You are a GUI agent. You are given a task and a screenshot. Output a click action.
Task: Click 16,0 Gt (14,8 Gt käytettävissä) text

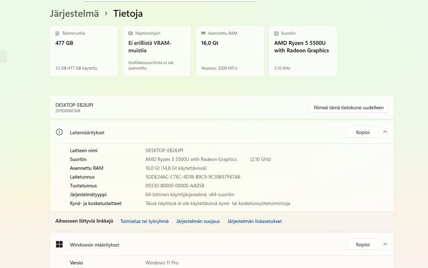tap(176, 168)
